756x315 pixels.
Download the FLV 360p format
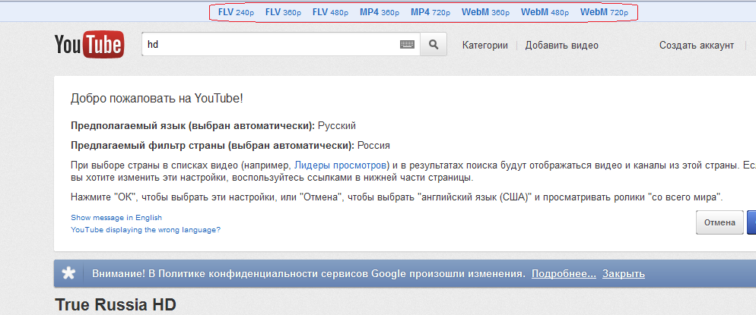point(283,12)
